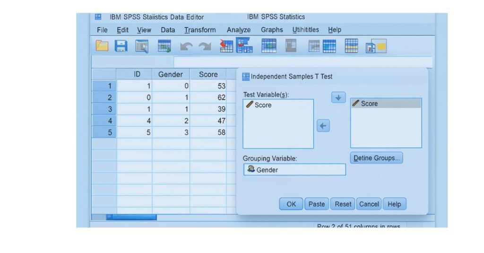Click the down arrow button in T Test dialog

(x=338, y=97)
